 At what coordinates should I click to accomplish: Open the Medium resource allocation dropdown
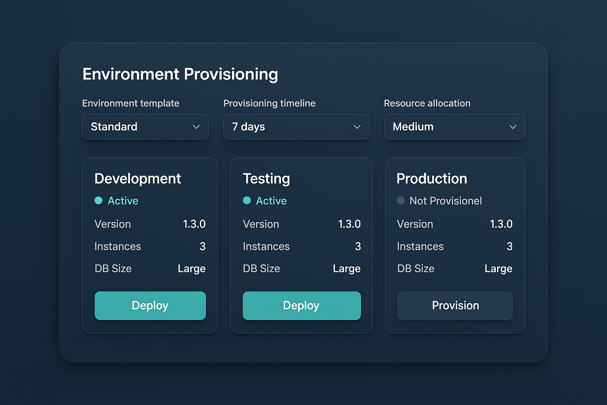(x=454, y=127)
